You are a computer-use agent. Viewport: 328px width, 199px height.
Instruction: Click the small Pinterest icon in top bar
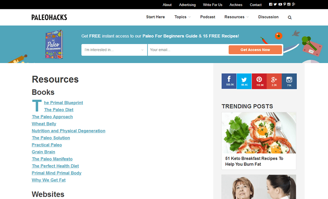tap(285, 4)
